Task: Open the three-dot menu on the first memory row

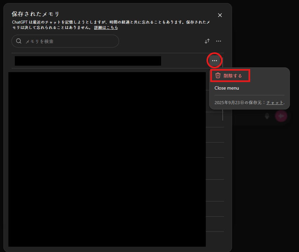Action: [x=215, y=61]
